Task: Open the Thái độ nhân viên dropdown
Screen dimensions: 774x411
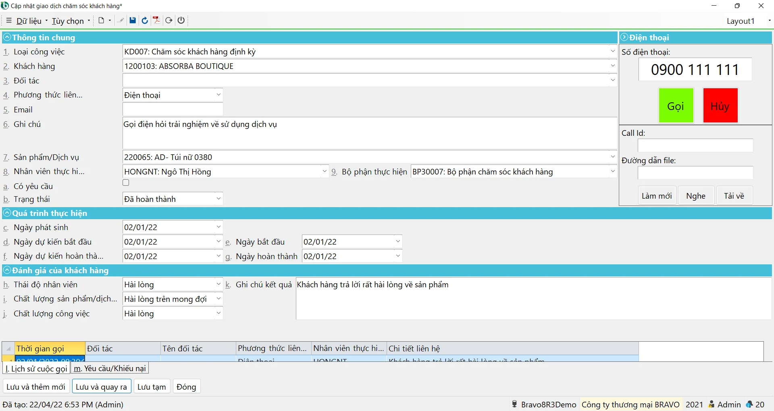Action: click(x=218, y=284)
